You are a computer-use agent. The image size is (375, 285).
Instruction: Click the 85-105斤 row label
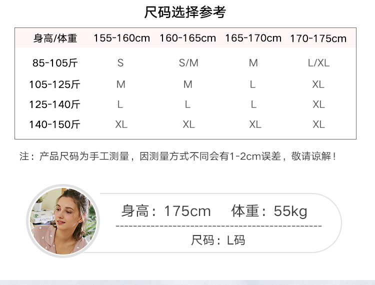click(x=55, y=63)
